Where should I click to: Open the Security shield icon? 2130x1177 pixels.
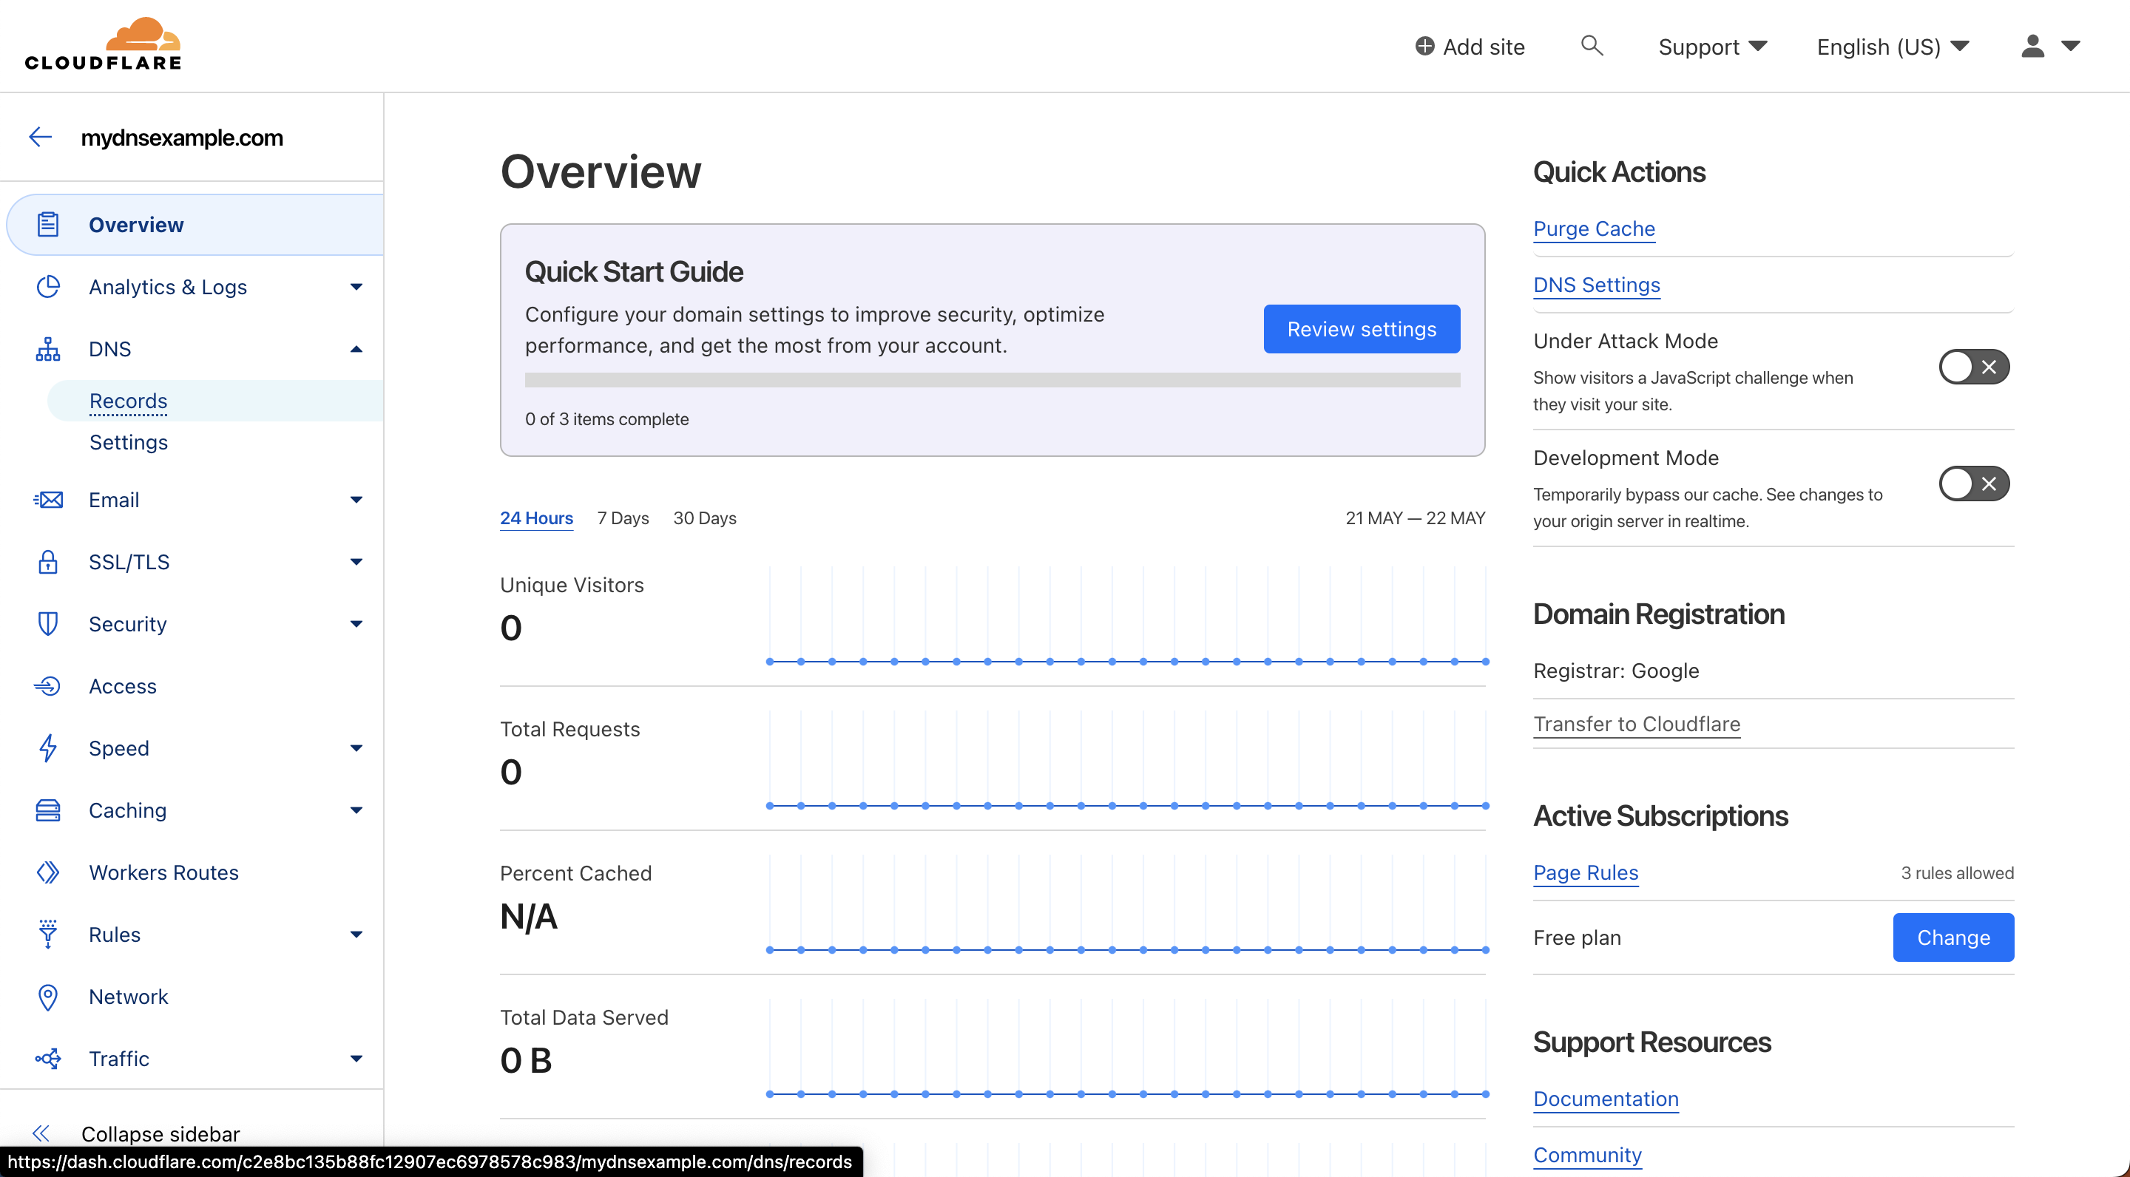[48, 624]
